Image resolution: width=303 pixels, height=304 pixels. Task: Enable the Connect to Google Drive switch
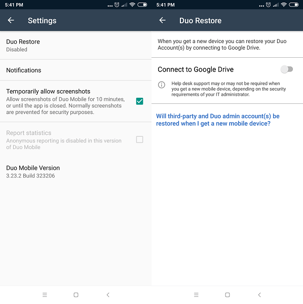[287, 69]
